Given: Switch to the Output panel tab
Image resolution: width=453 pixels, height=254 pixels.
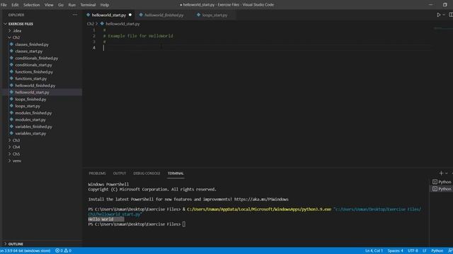Looking at the screenshot, I should click(120, 174).
